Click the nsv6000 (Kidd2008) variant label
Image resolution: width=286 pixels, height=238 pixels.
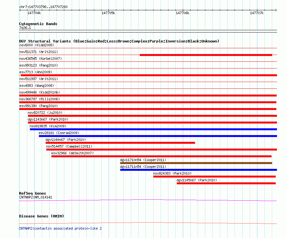(x=37, y=45)
